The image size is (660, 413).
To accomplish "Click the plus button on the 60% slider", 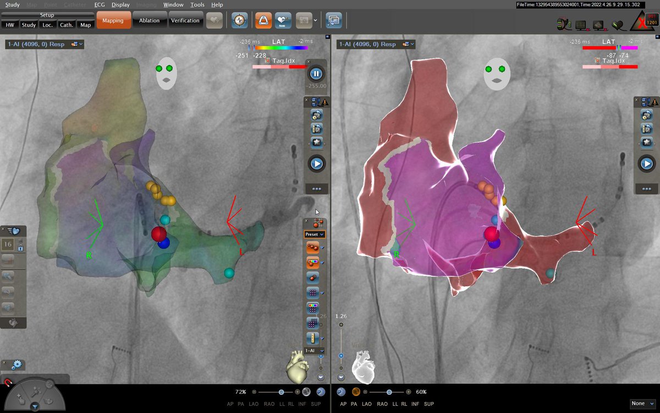I will tap(408, 392).
